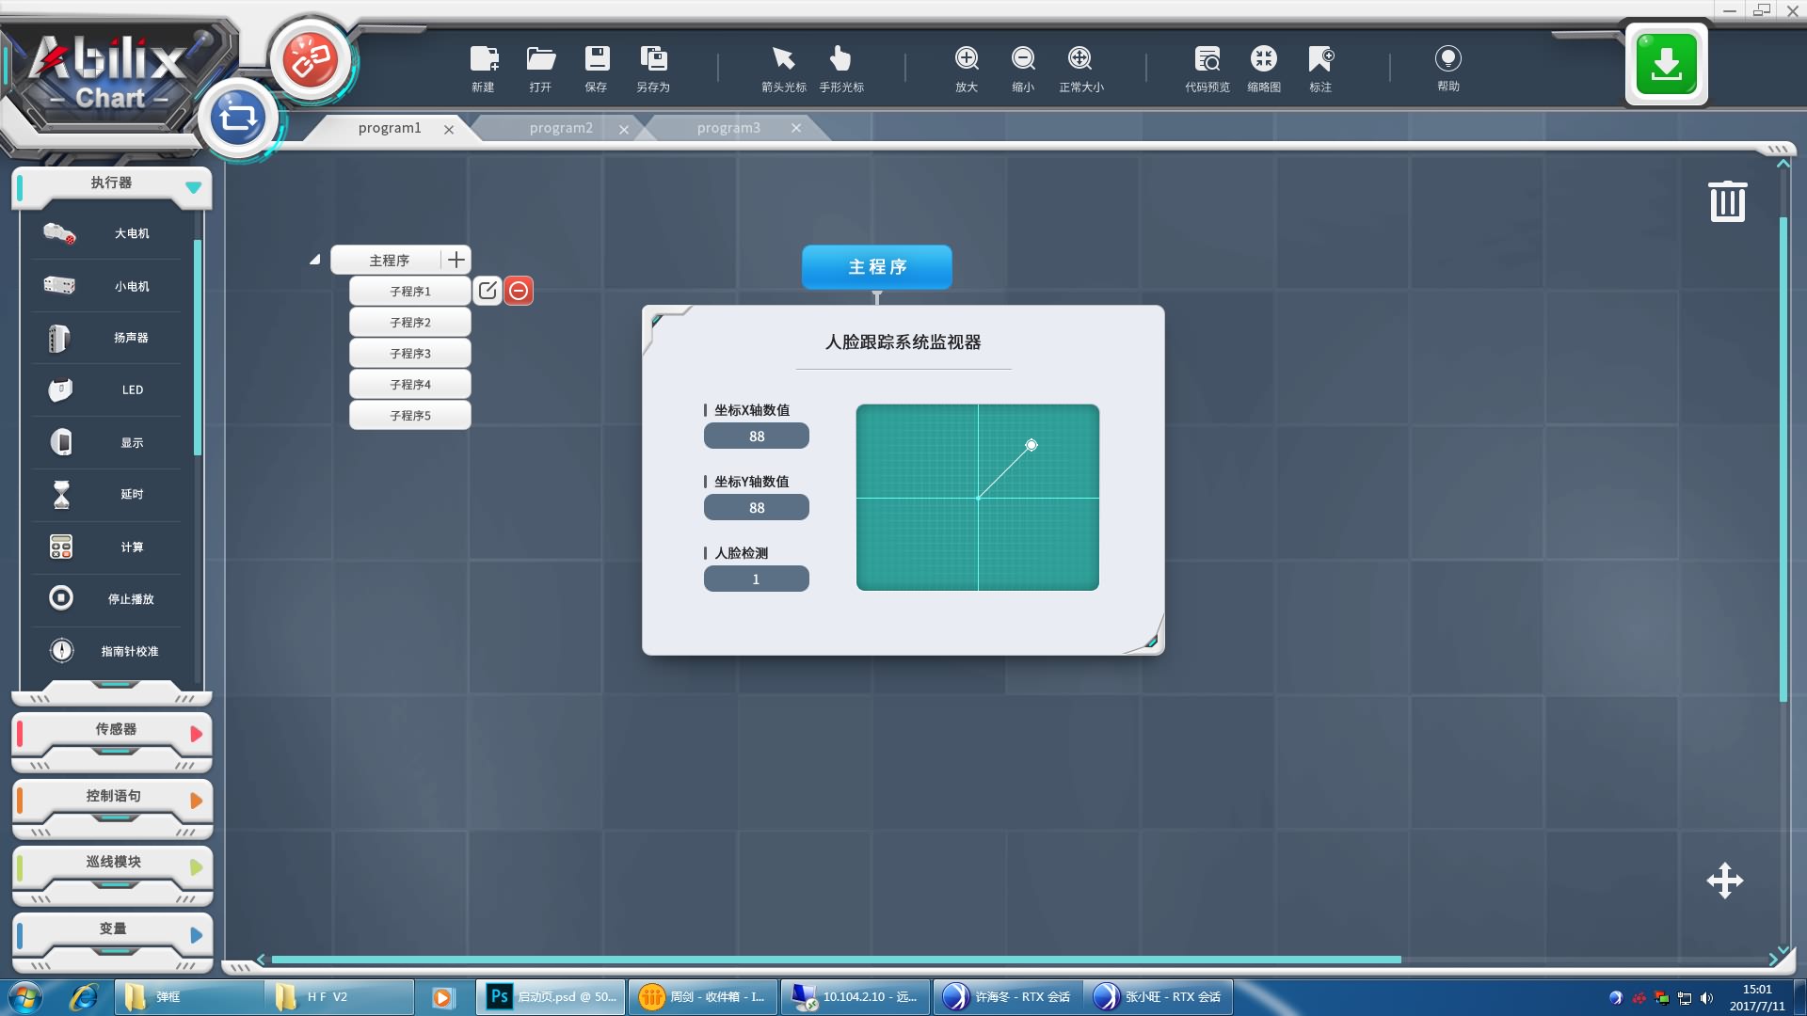Show the thumbnail view (缩略图)
Viewport: 1807px width, 1016px height.
(x=1264, y=59)
